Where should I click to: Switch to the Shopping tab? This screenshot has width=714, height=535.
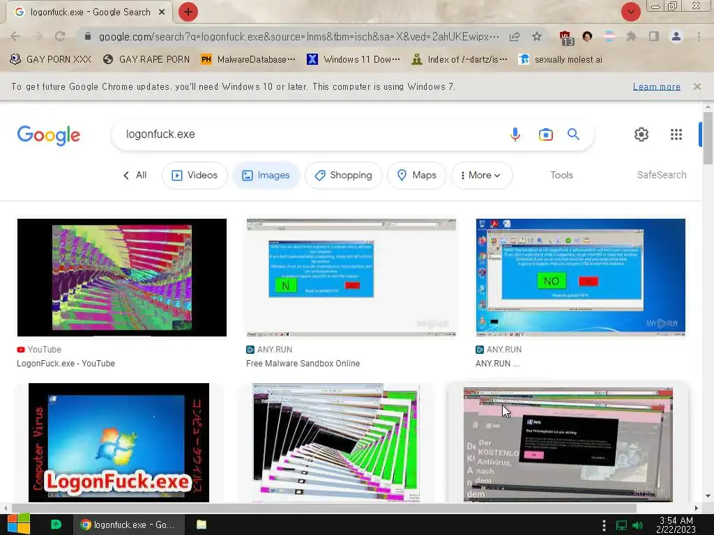(343, 175)
